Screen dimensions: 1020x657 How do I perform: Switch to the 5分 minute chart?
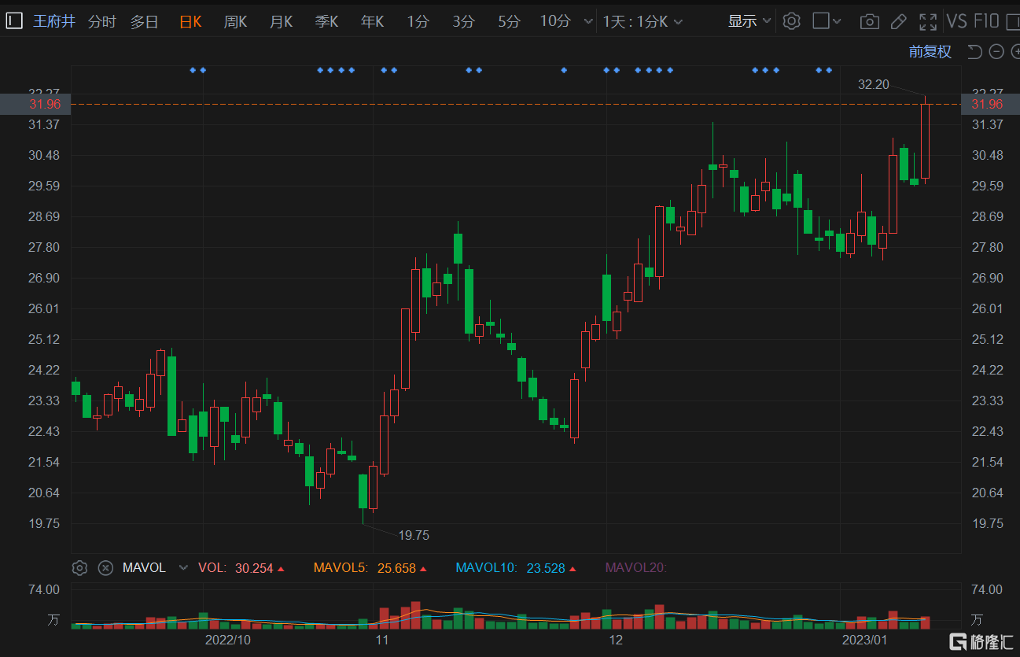[x=509, y=22]
